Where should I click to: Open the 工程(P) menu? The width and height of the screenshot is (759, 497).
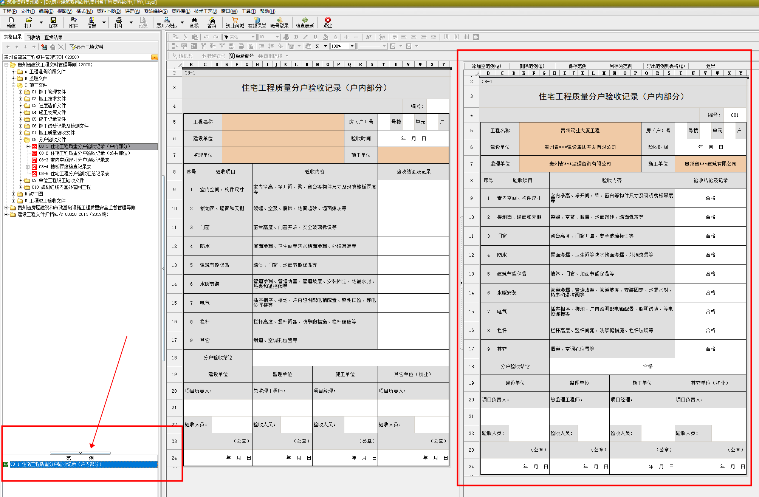(x=9, y=11)
